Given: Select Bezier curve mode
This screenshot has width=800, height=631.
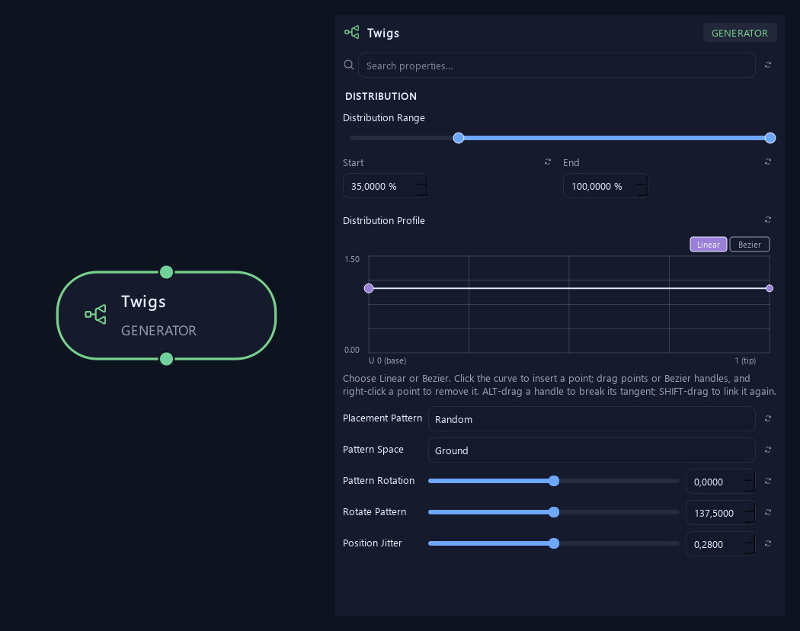Looking at the screenshot, I should [x=750, y=245].
